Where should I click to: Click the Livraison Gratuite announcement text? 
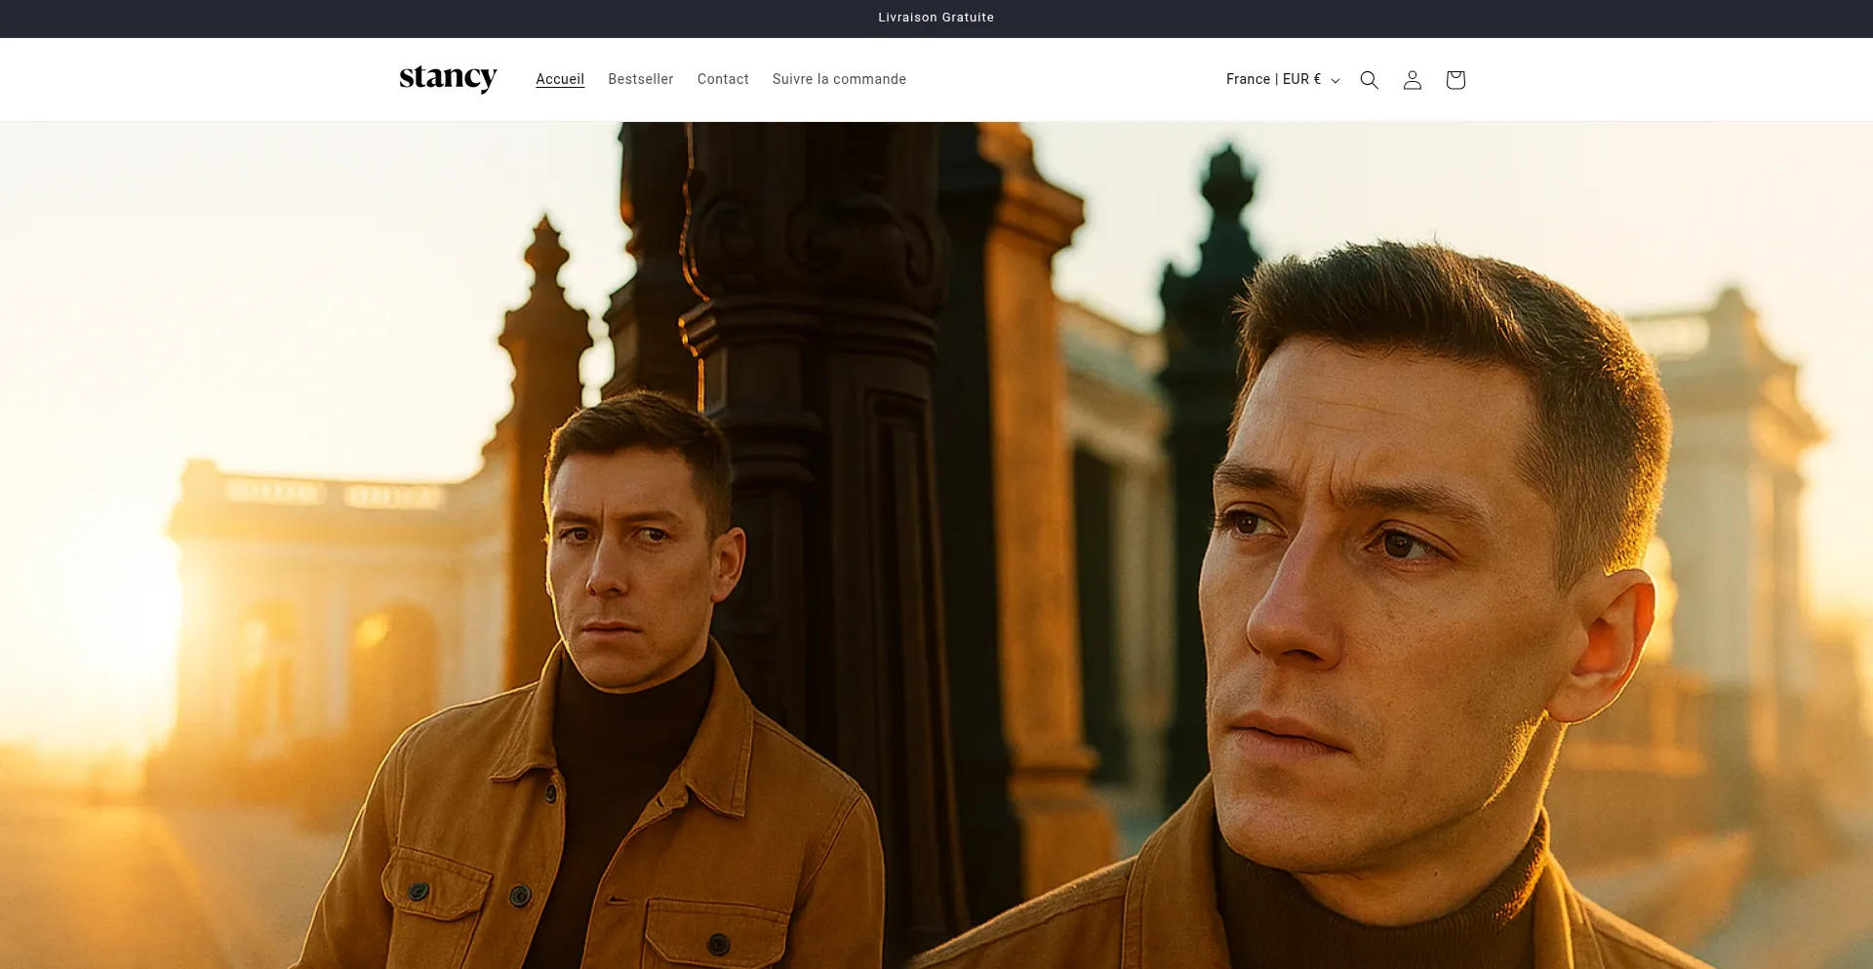[x=936, y=18]
